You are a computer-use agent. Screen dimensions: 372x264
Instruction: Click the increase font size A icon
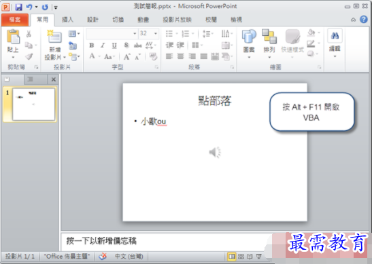pos(127,57)
